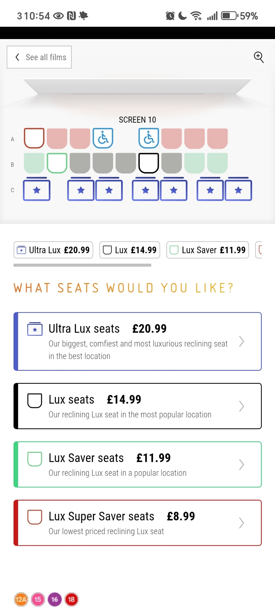This screenshot has width=275, height=615.
Task: Tap the 15 age rating badge
Action: [38, 599]
